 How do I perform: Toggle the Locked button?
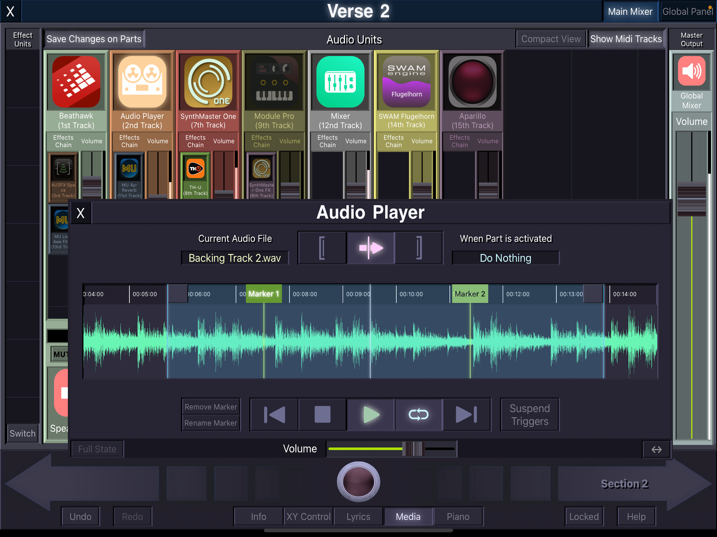coord(584,516)
